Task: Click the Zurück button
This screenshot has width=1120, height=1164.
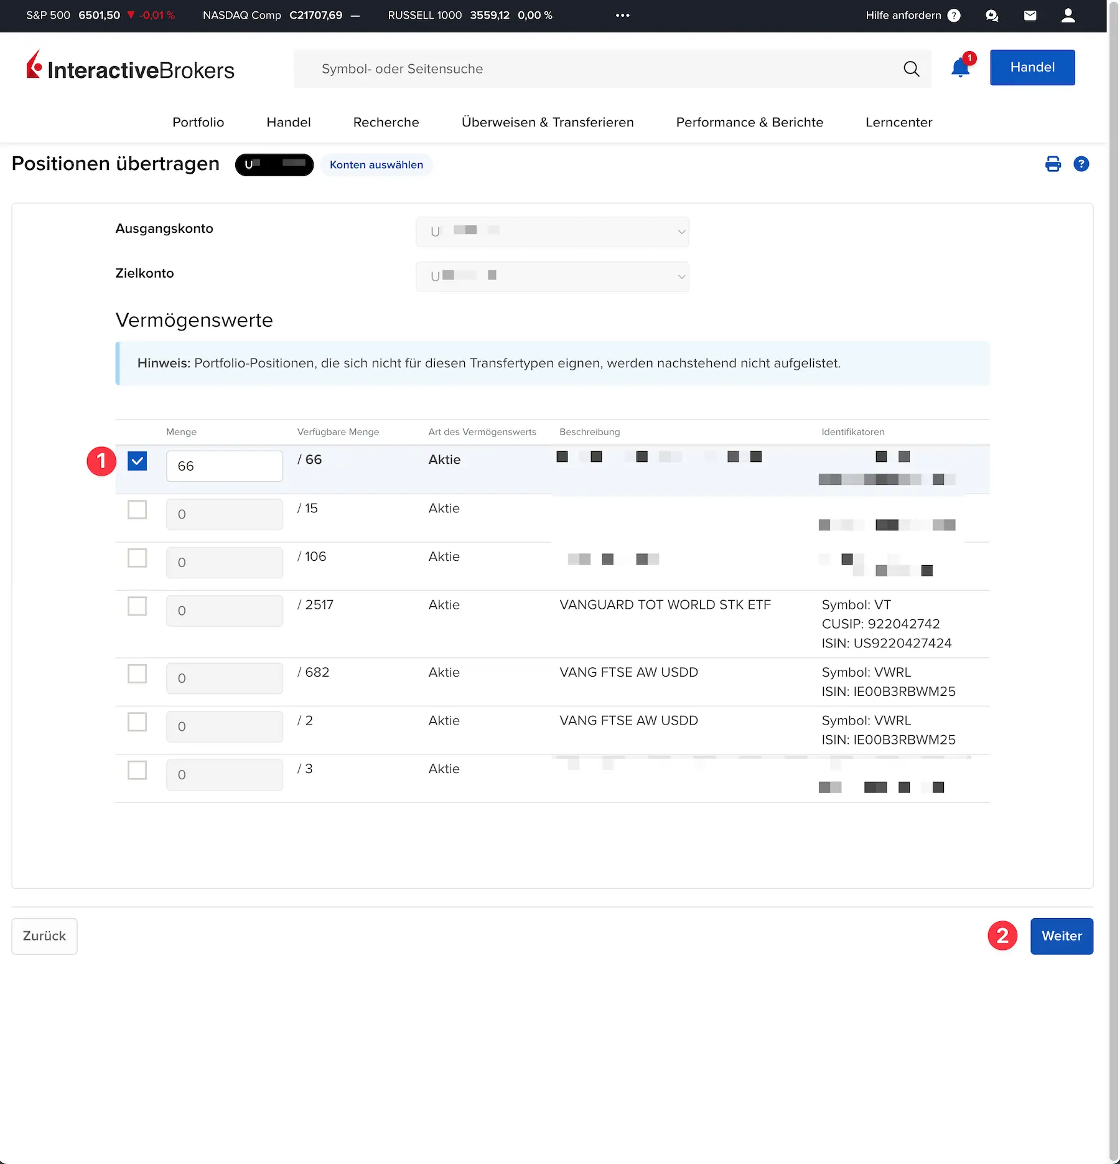Action: click(44, 936)
